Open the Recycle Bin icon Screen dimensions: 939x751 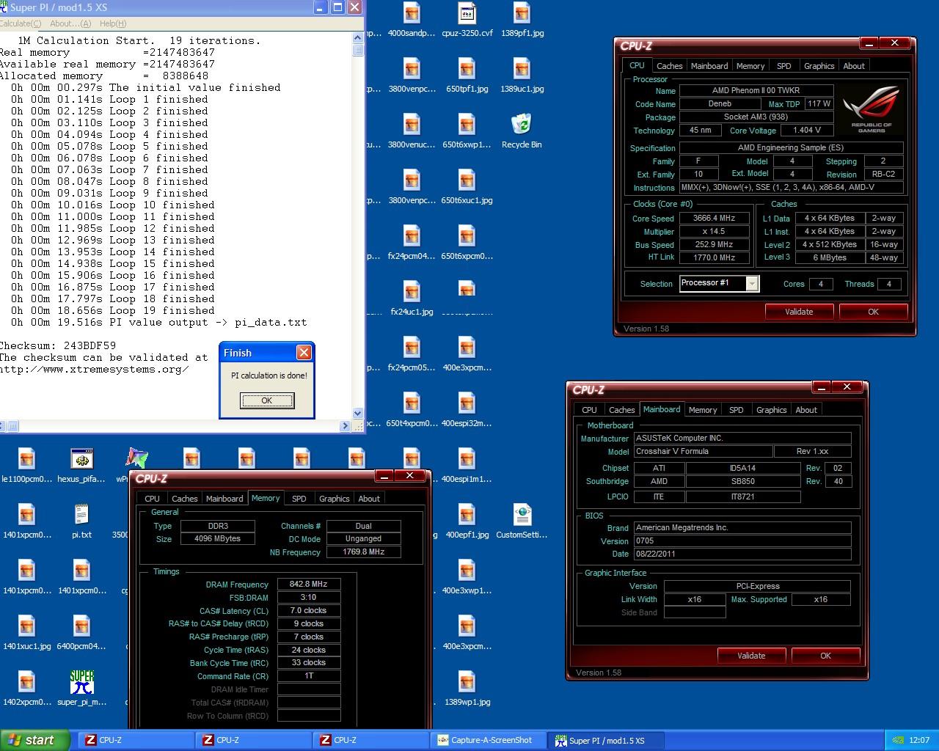coord(522,131)
